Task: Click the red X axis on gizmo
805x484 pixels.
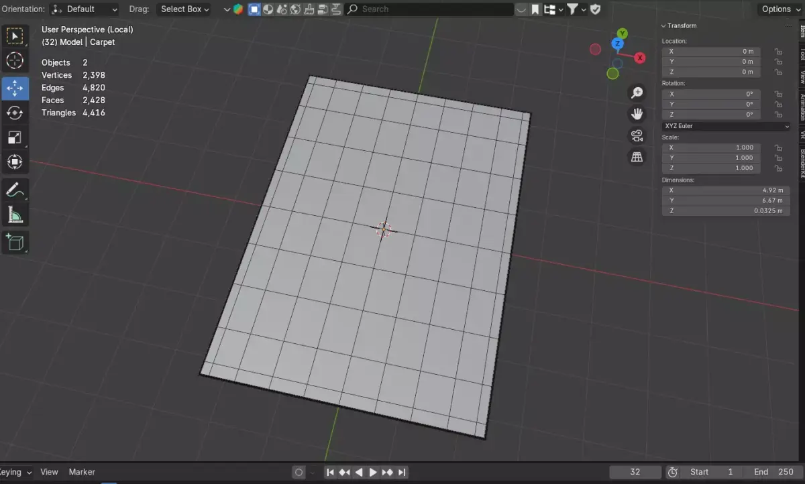Action: 640,58
